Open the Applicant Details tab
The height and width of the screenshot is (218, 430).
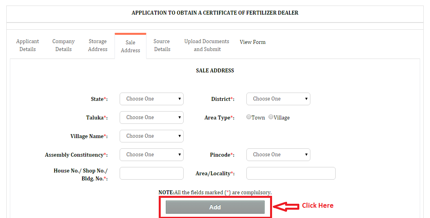coord(27,45)
